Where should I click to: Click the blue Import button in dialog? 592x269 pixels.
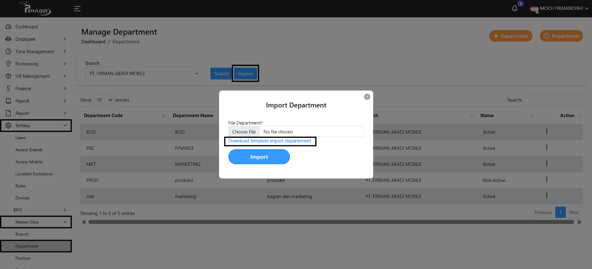[259, 157]
